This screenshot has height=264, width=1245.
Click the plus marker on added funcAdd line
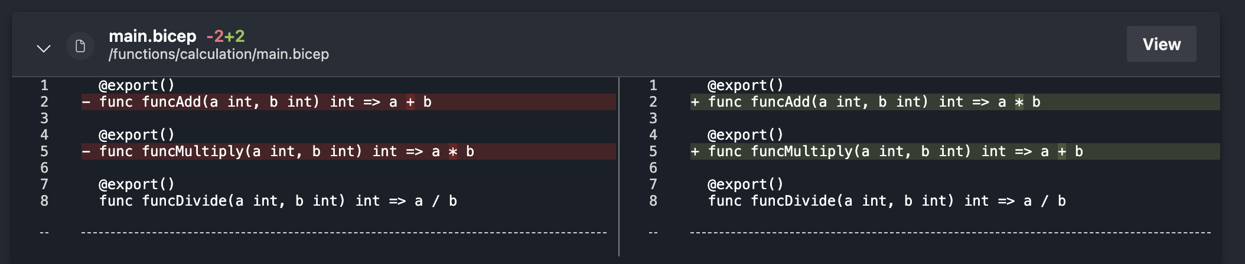pos(695,102)
